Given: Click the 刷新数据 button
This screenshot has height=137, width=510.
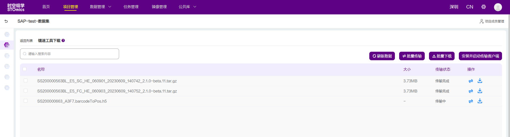Looking at the screenshot, I should 382,56.
